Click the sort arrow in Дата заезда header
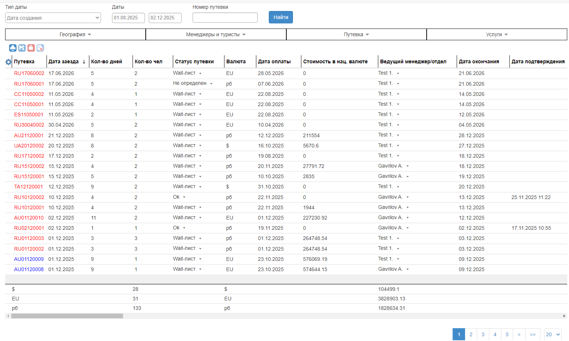Image resolution: width=569 pixels, height=341 pixels. click(84, 61)
